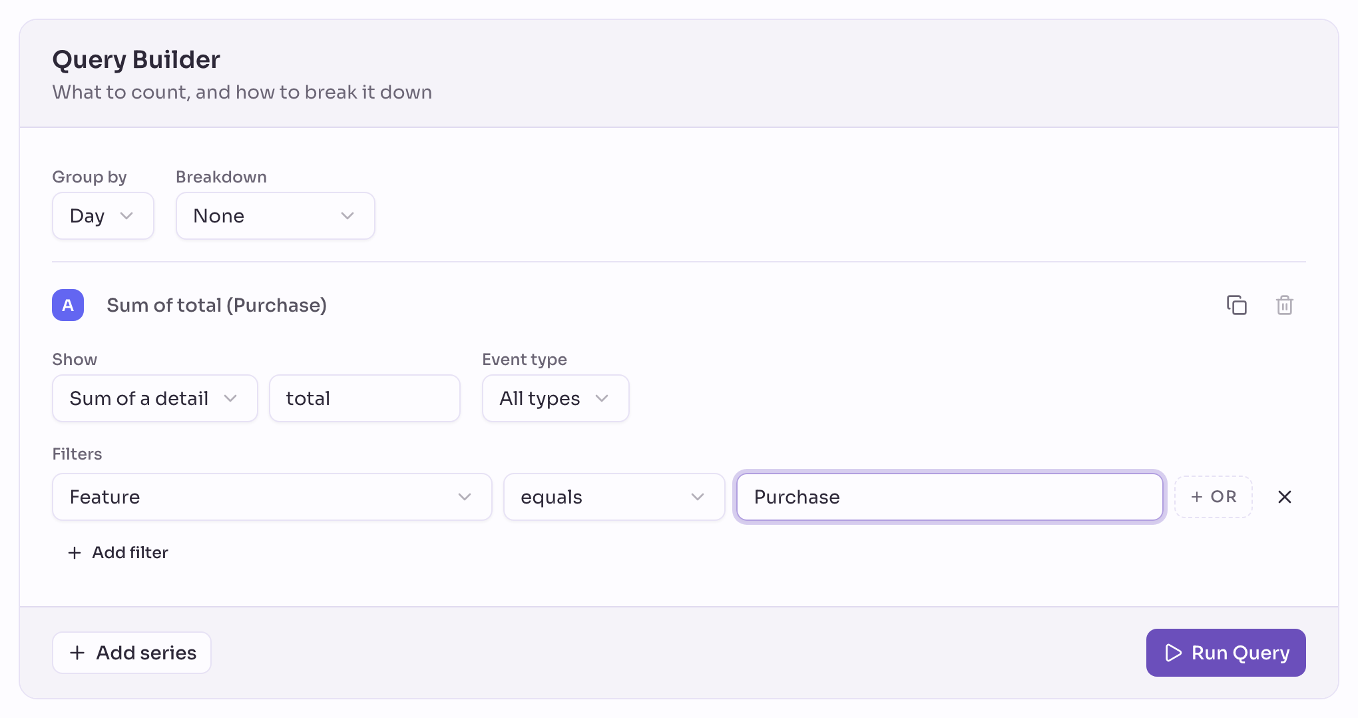This screenshot has width=1358, height=718.
Task: Run the query
Action: pos(1226,653)
